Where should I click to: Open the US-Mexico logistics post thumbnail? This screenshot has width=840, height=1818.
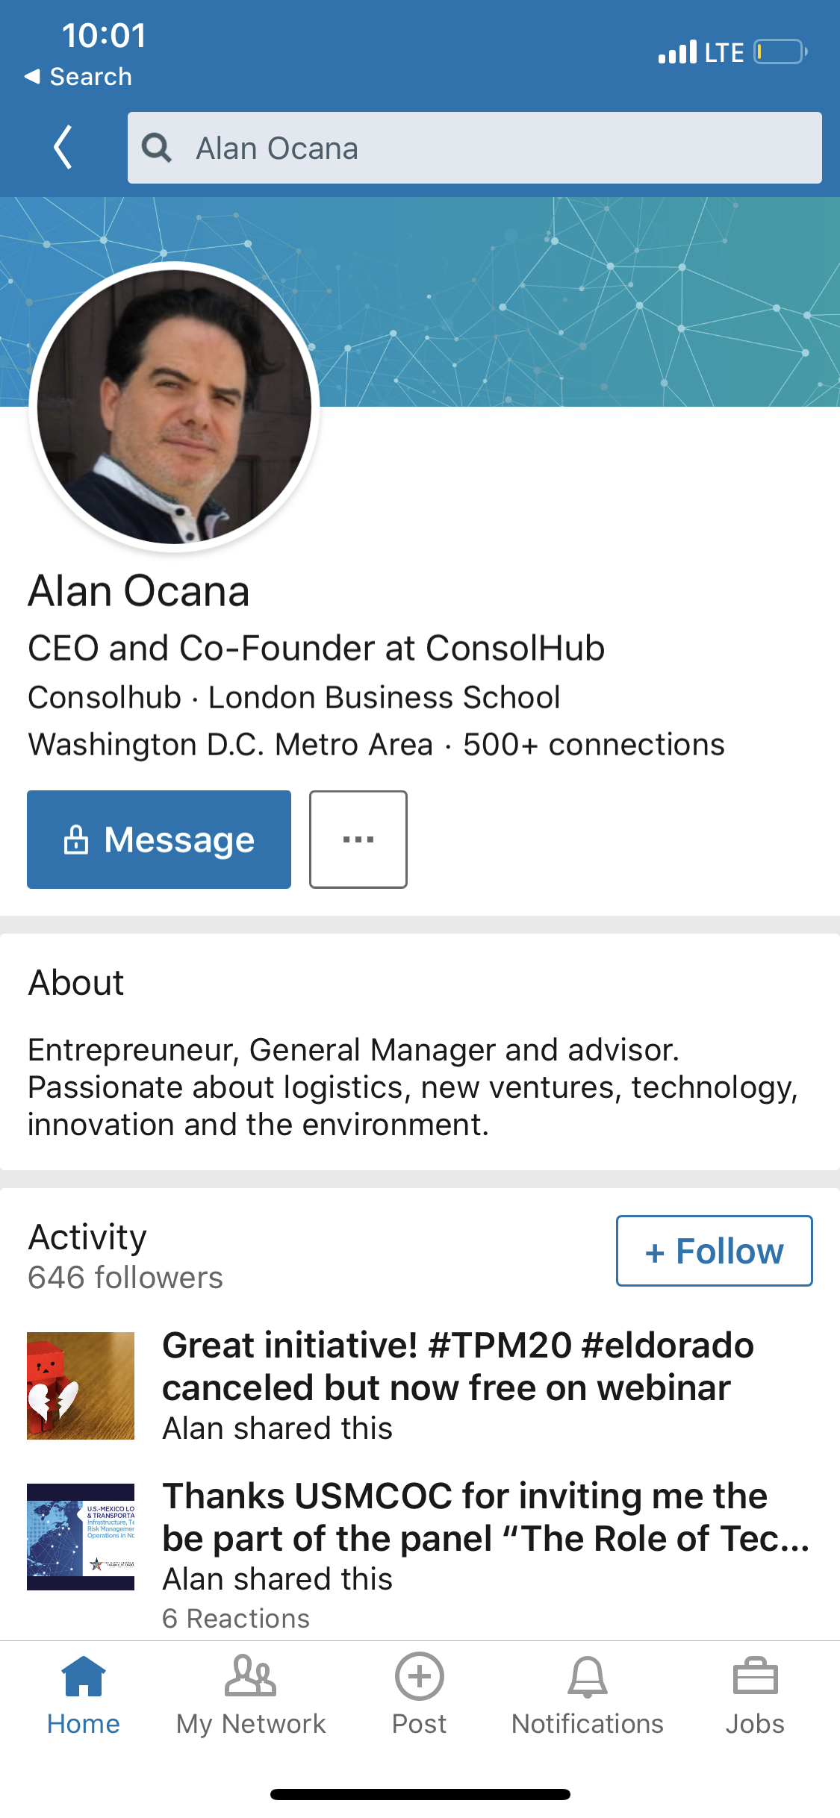click(x=81, y=1537)
